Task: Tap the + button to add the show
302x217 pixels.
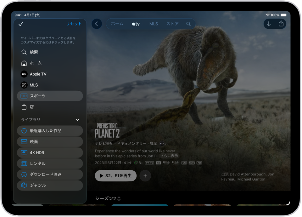Action: (x=145, y=176)
